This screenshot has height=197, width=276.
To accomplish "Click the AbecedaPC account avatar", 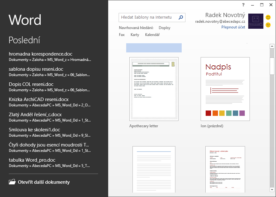I will click(256, 21).
